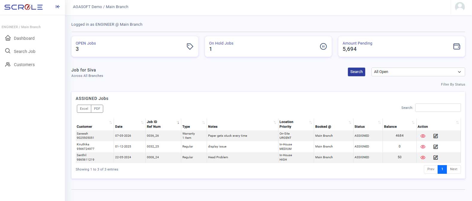The height and width of the screenshot is (201, 472).
Task: Open the user profile avatar
Action: click(x=460, y=7)
